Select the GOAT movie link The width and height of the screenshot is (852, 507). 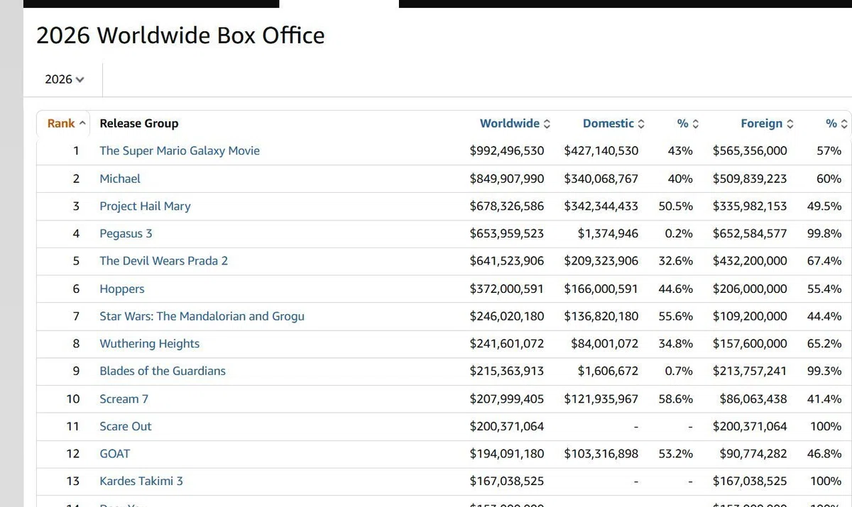[x=115, y=453]
